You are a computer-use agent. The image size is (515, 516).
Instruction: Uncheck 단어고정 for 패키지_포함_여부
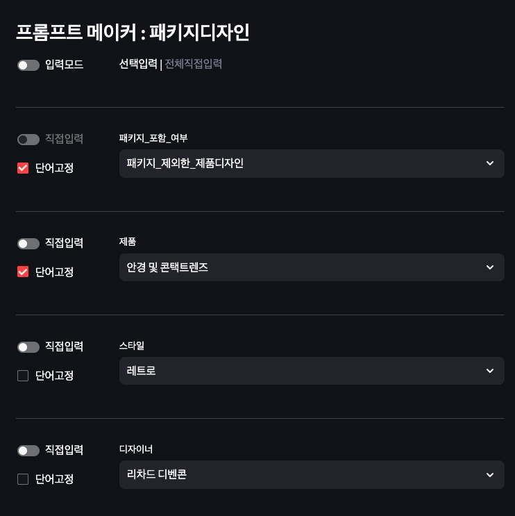coord(23,168)
